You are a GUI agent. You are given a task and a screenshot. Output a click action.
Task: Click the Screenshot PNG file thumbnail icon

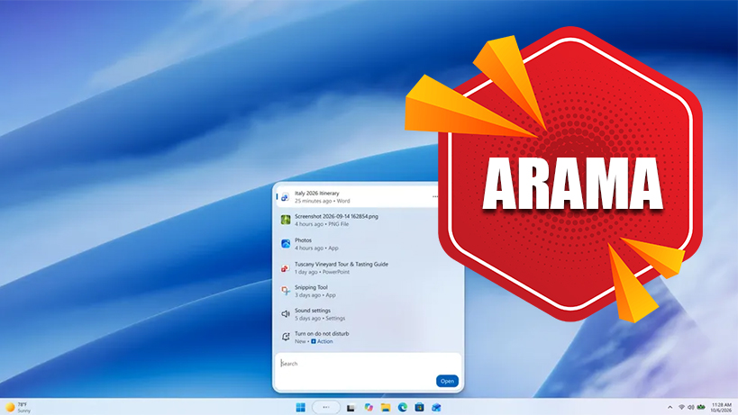pyautogui.click(x=286, y=220)
